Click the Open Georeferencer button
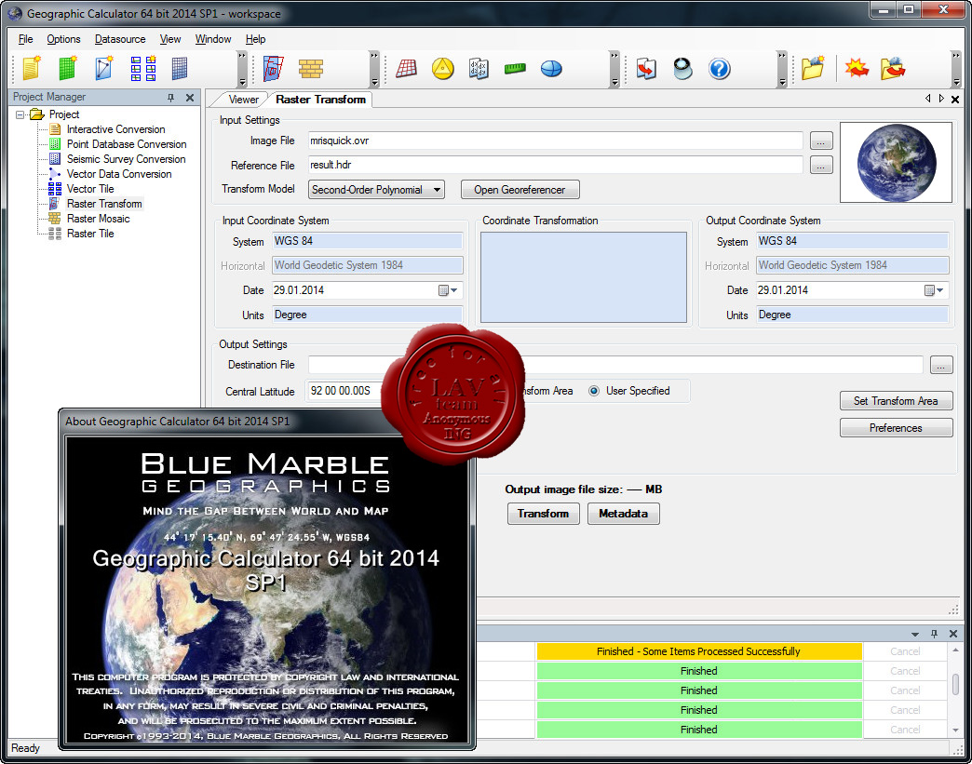972x764 pixels. click(520, 190)
